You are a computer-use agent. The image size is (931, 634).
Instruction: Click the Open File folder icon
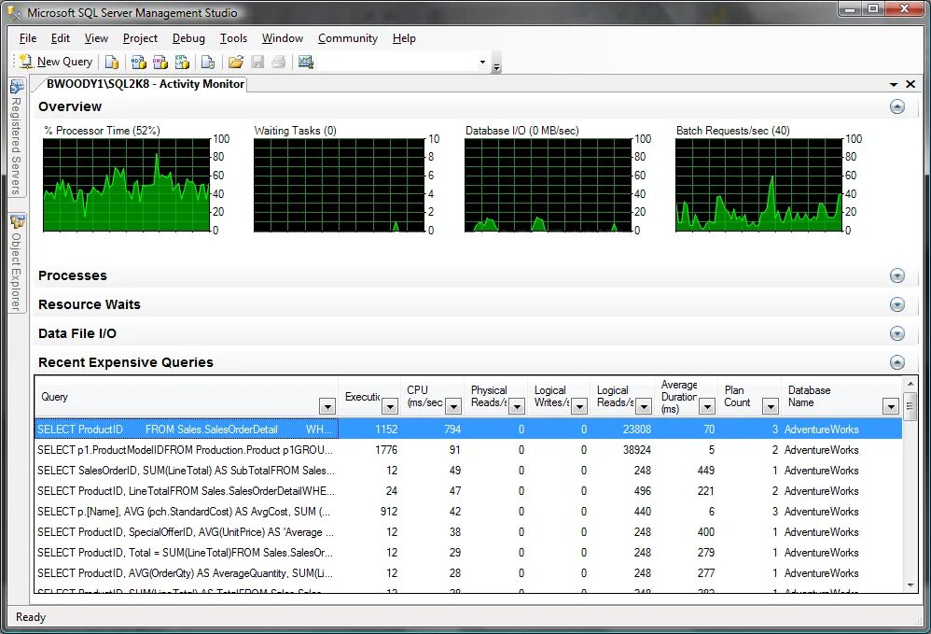(x=236, y=62)
